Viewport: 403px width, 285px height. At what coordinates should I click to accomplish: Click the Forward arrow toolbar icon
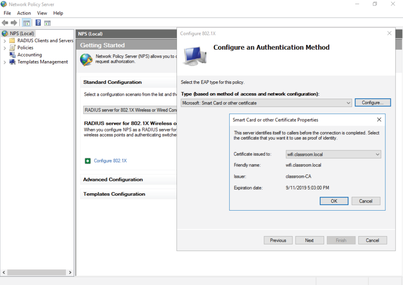pos(14,23)
